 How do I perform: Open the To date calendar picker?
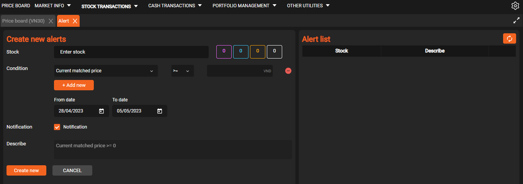tap(160, 111)
